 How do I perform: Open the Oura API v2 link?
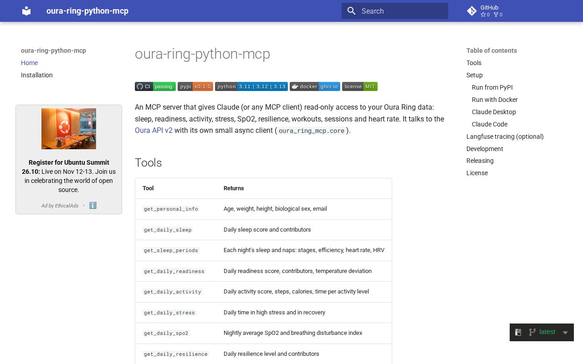tap(153, 131)
